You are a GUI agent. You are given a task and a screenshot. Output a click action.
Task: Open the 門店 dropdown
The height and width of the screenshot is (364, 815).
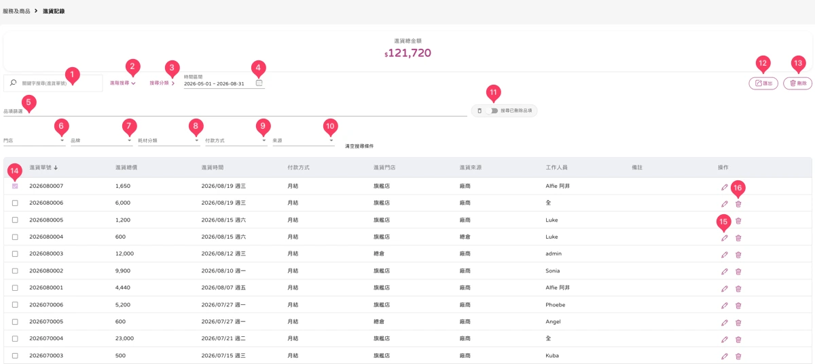(34, 140)
